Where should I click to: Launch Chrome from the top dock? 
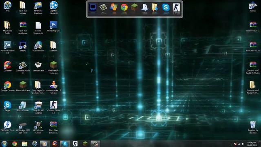pyautogui.click(x=124, y=7)
